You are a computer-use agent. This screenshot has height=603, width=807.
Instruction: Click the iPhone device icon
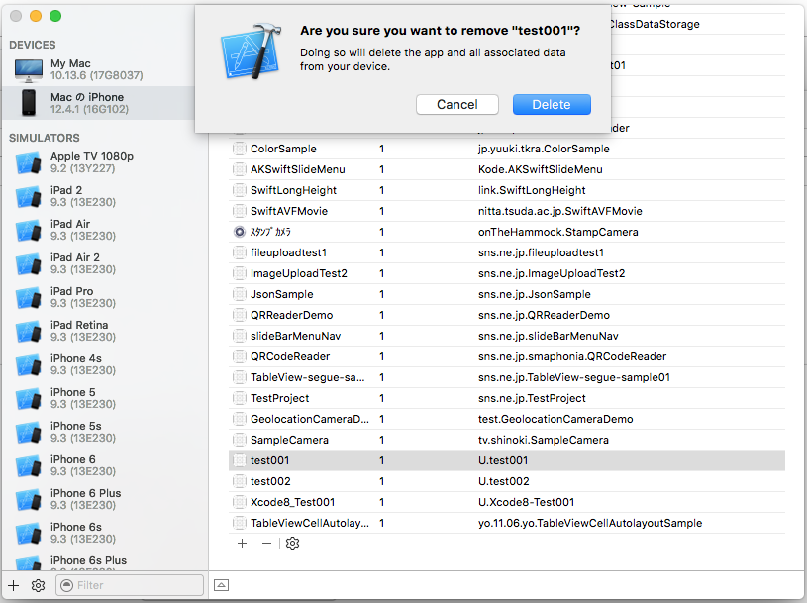[29, 103]
